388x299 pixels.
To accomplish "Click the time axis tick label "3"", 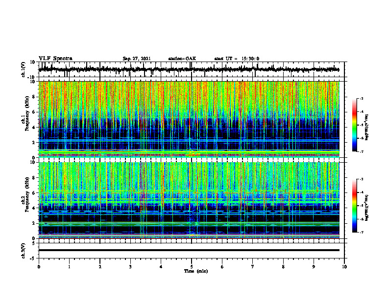I will (x=130, y=267).
